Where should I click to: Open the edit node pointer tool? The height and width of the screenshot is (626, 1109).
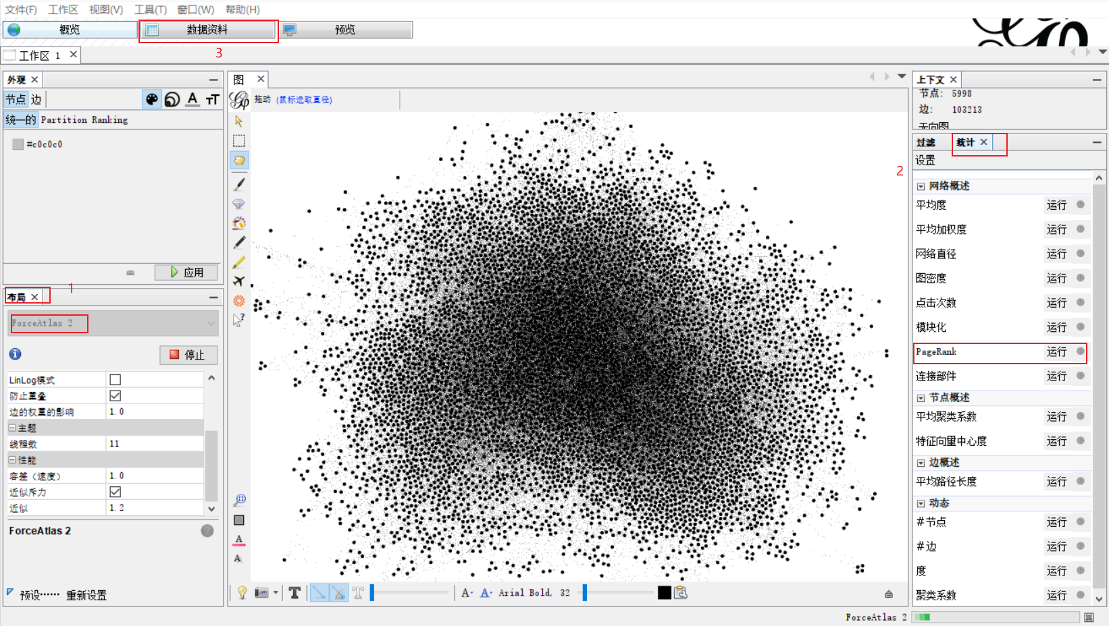pos(239,320)
